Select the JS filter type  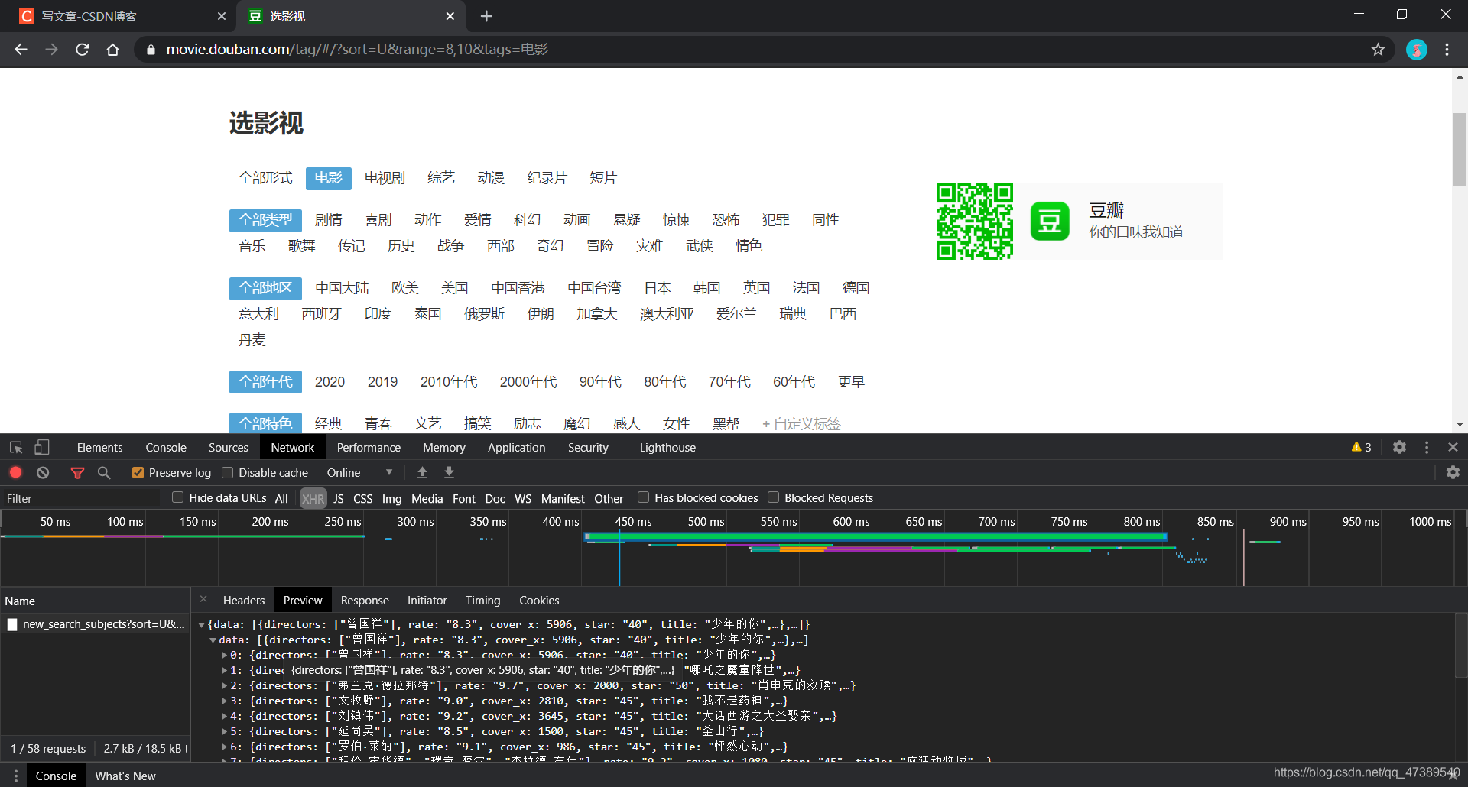tap(339, 499)
